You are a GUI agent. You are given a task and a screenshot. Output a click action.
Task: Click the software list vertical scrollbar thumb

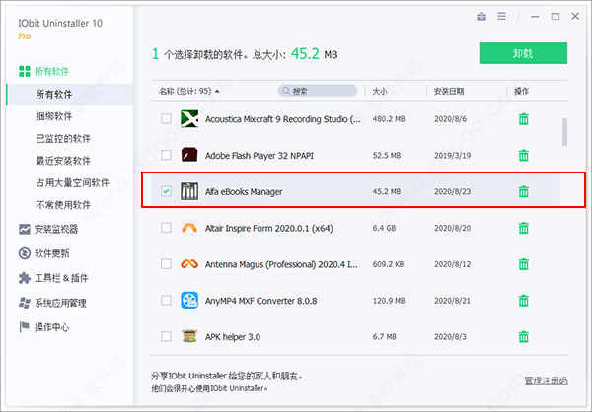coord(564,132)
